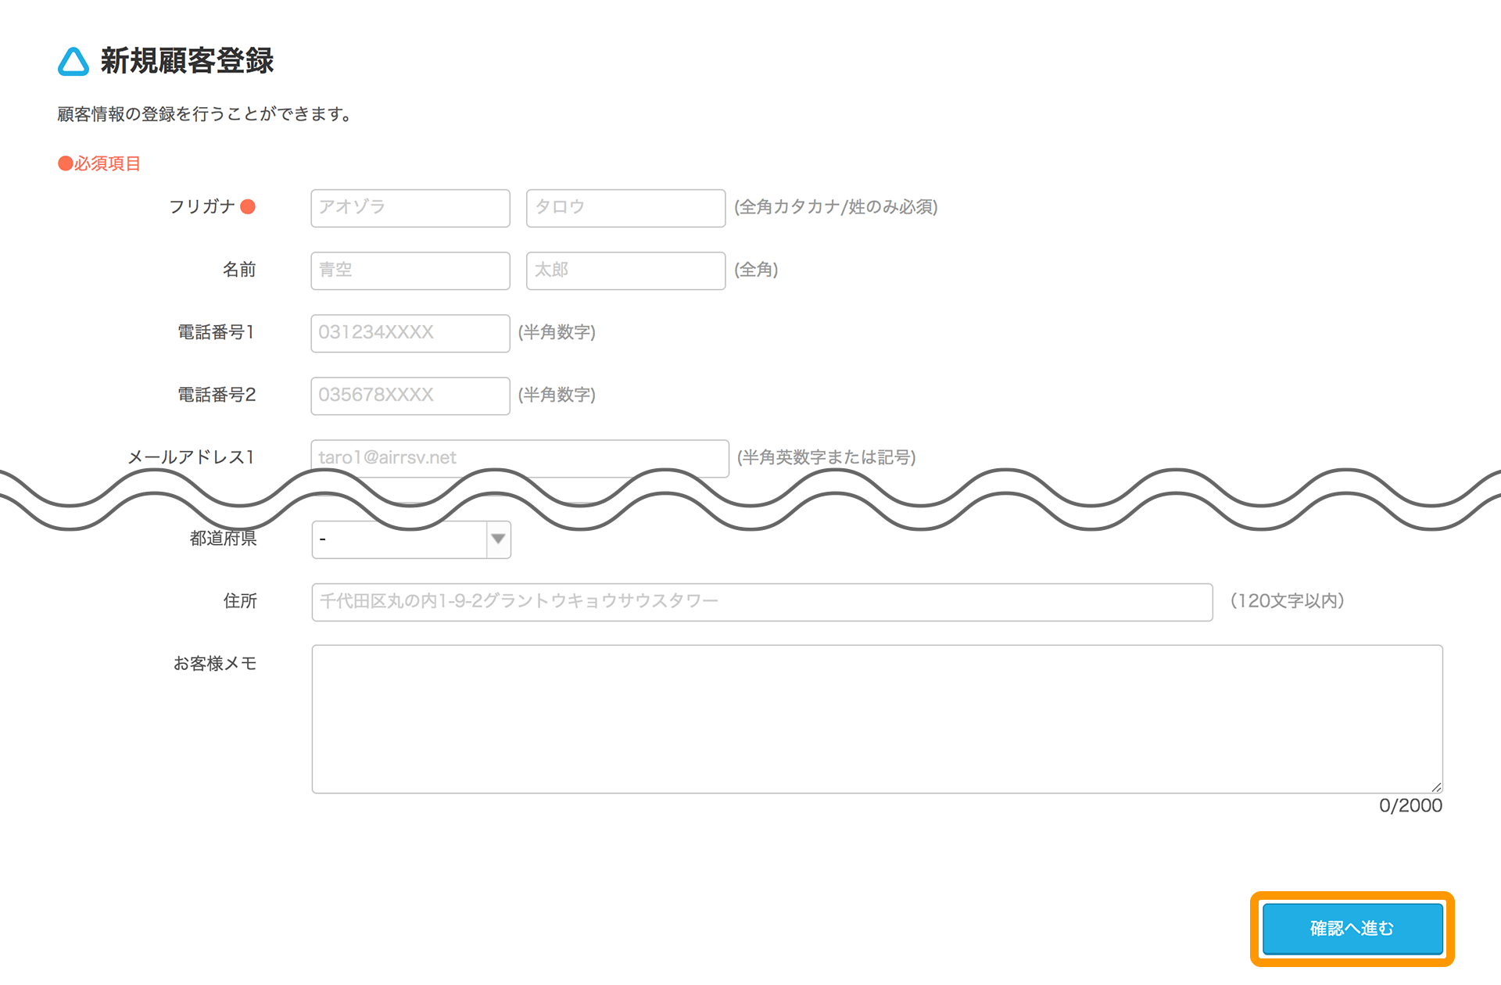Click the blue triangle logo icon

(73, 62)
